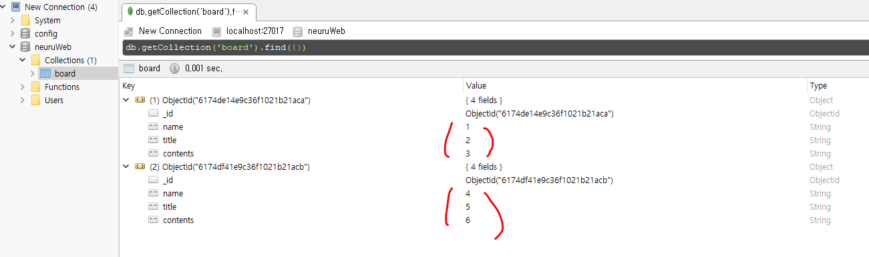The width and height of the screenshot is (869, 257).
Task: Click the board collection table icon in tree
Action: click(x=45, y=74)
